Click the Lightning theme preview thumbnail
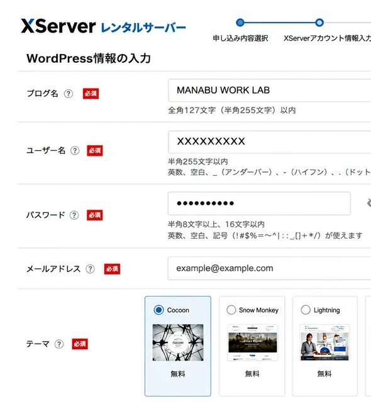 click(324, 342)
